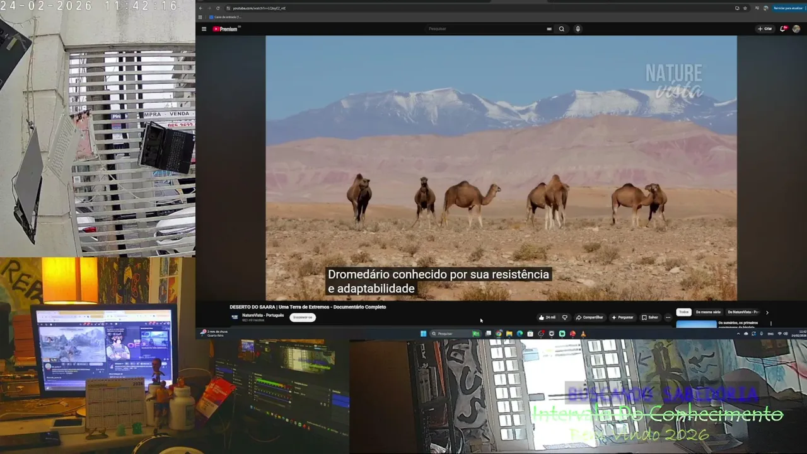The width and height of the screenshot is (807, 454).
Task: Click the Perguntar ask button
Action: (x=622, y=317)
